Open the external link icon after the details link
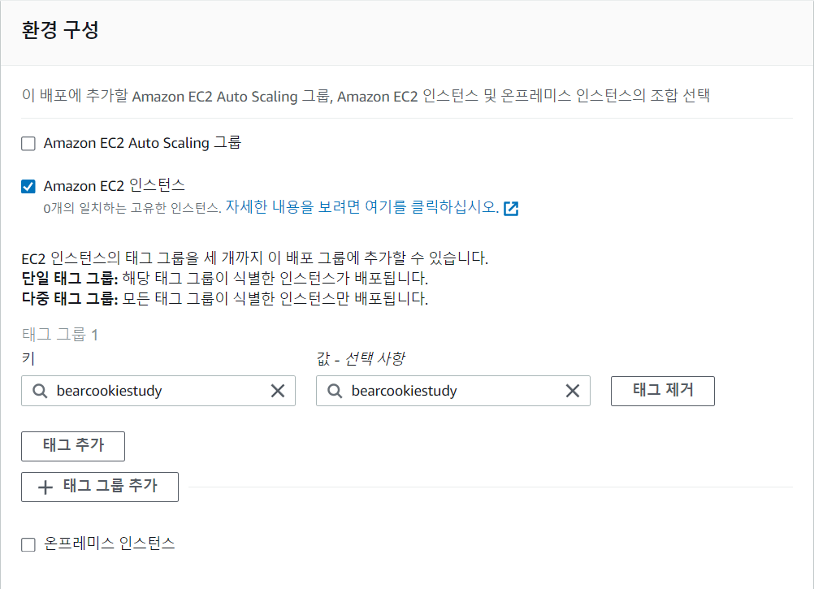Image resolution: width=814 pixels, height=589 pixels. tap(511, 208)
